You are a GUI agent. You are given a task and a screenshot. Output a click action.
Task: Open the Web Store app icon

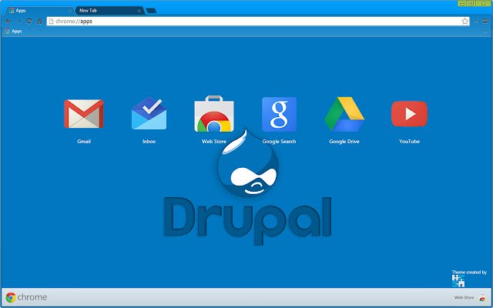pos(214,113)
